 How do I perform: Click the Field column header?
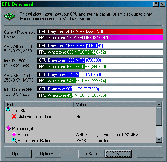click(39, 104)
